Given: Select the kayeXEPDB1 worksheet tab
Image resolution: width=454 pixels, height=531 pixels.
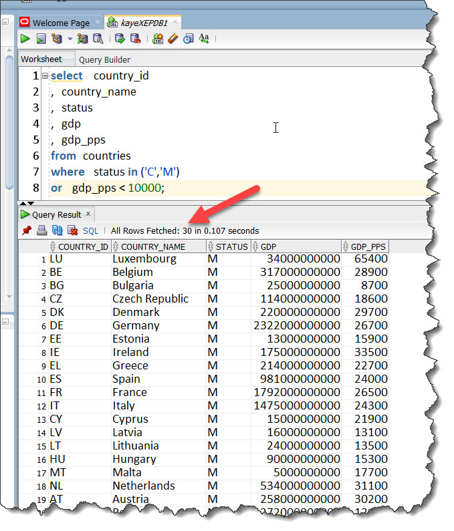Looking at the screenshot, I should 144,23.
